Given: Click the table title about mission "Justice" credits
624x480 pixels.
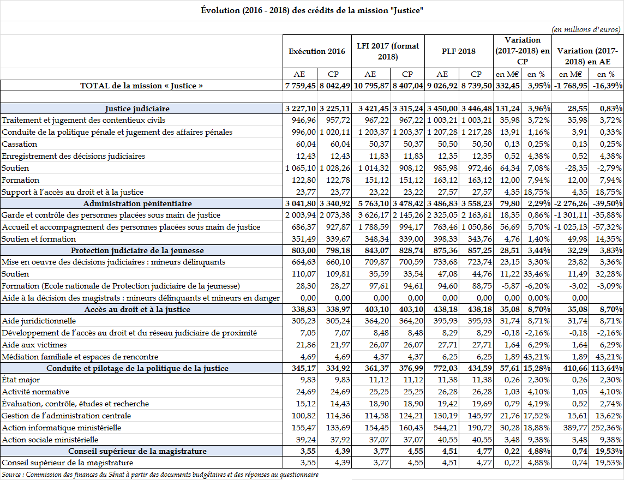Looking at the screenshot, I should click(x=312, y=10).
